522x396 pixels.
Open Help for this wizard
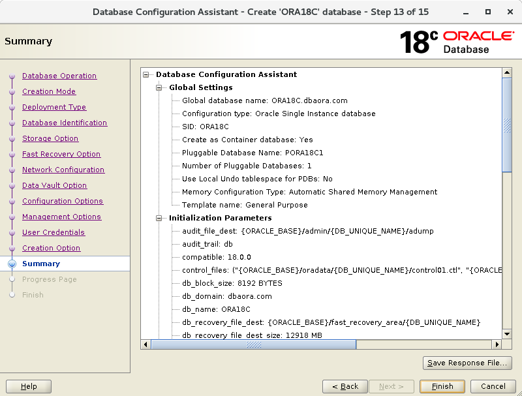(29, 386)
